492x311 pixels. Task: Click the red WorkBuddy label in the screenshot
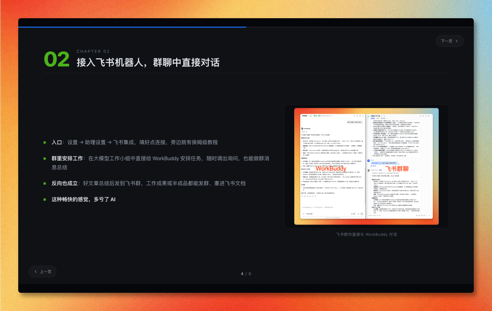331,168
